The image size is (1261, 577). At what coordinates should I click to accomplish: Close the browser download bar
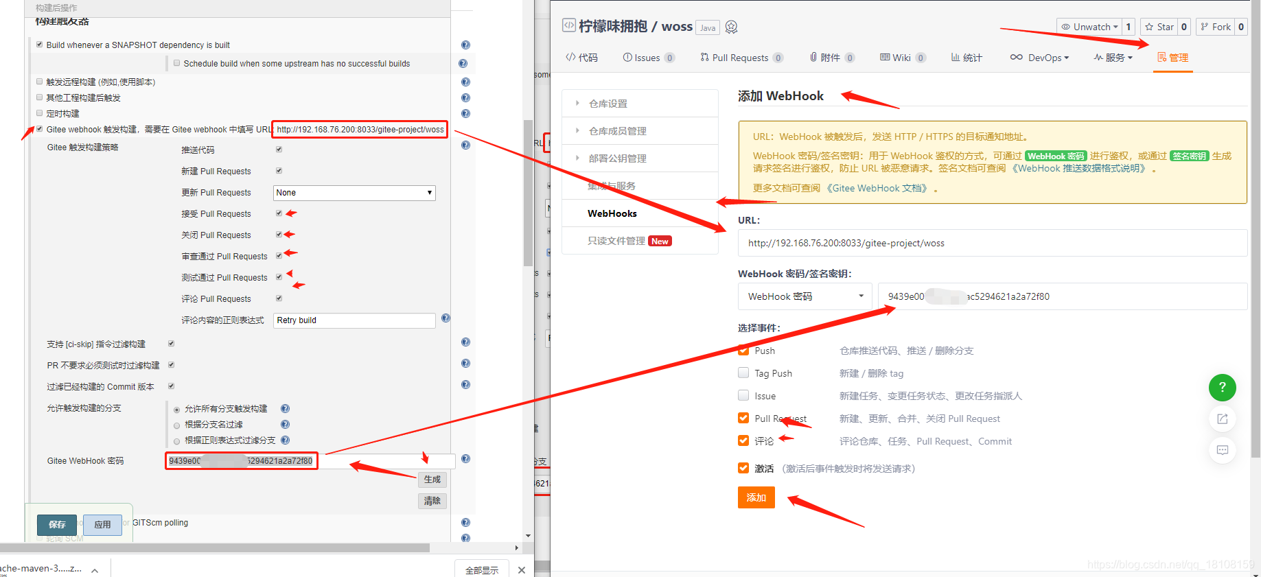tap(522, 570)
